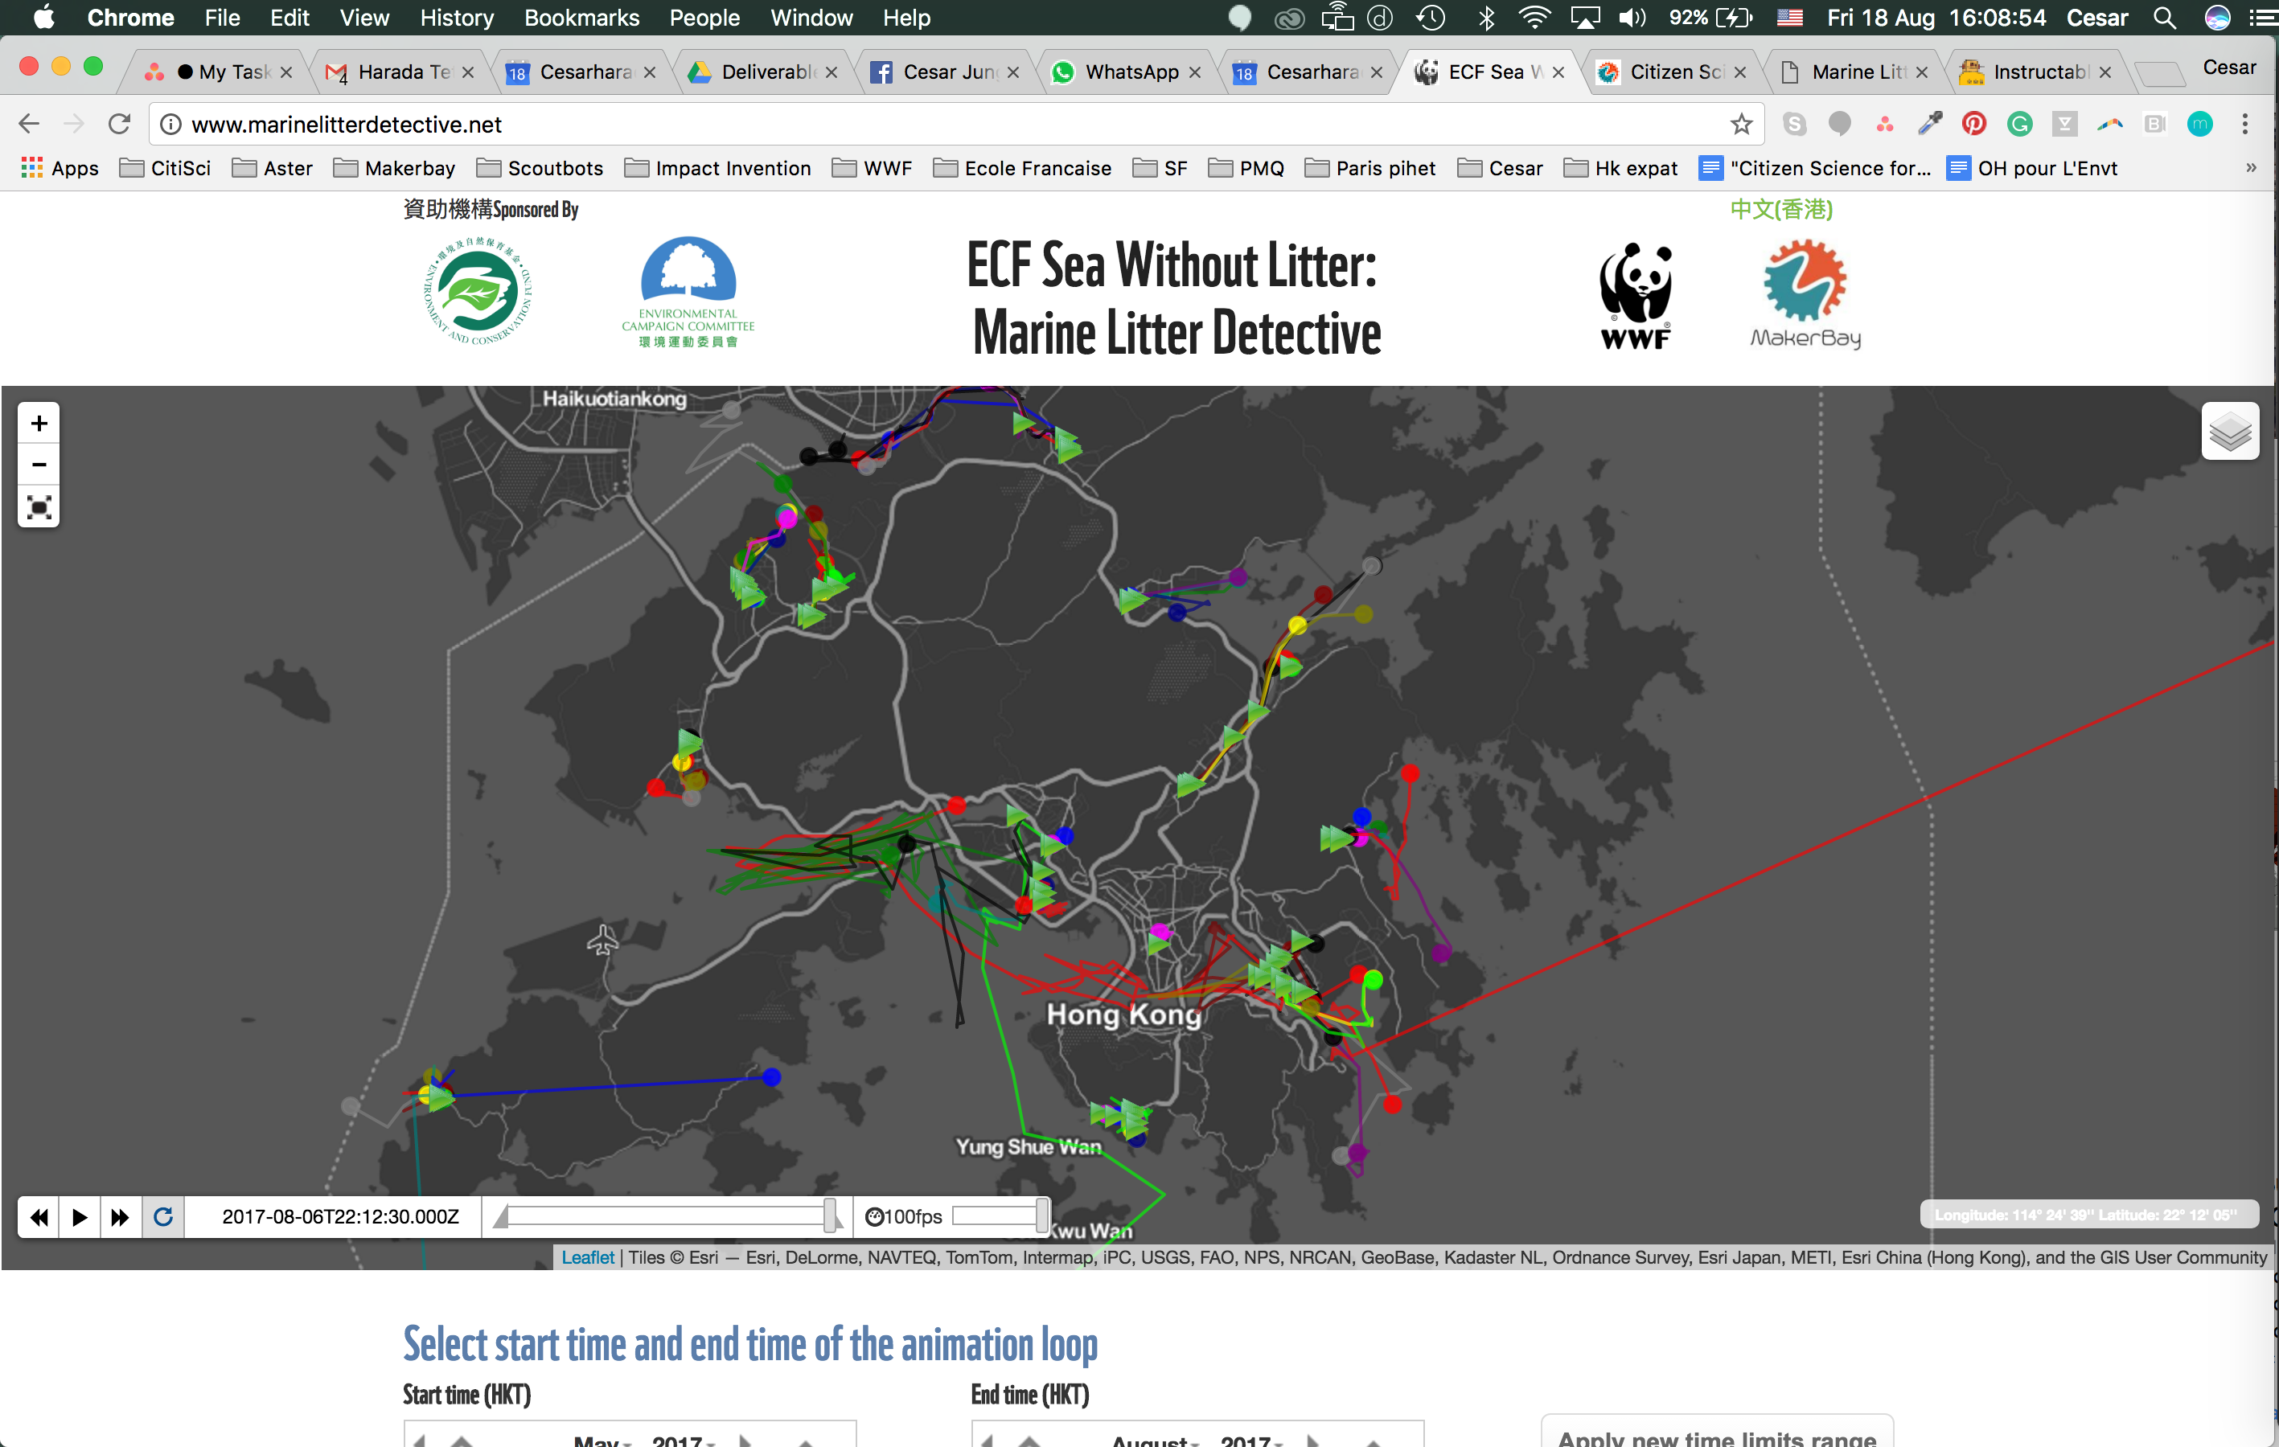
Task: Zoom out of the map
Action: coord(38,465)
